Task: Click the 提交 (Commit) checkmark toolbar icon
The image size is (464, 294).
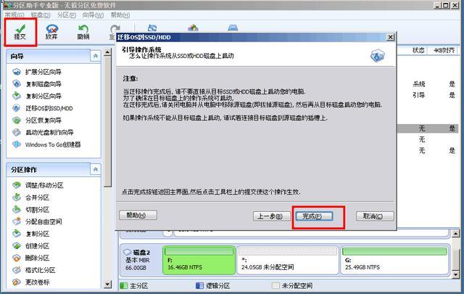Action: (20, 32)
